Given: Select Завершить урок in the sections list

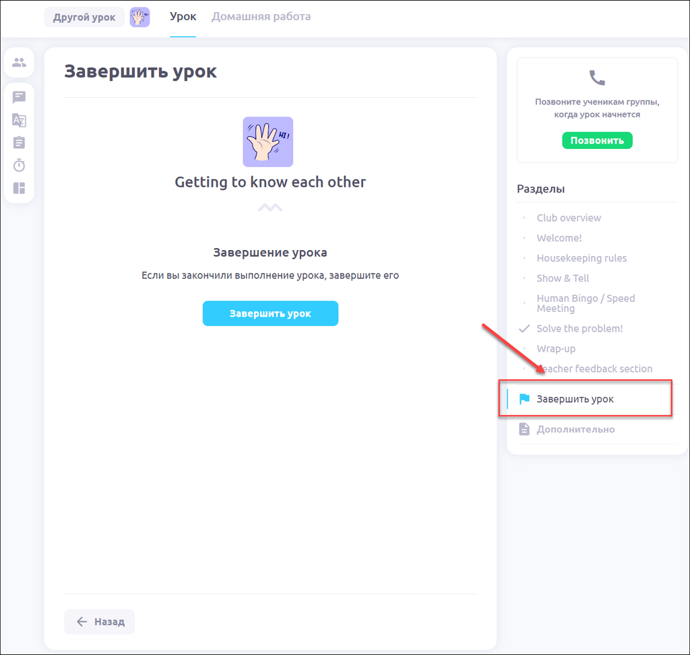Looking at the screenshot, I should (575, 399).
